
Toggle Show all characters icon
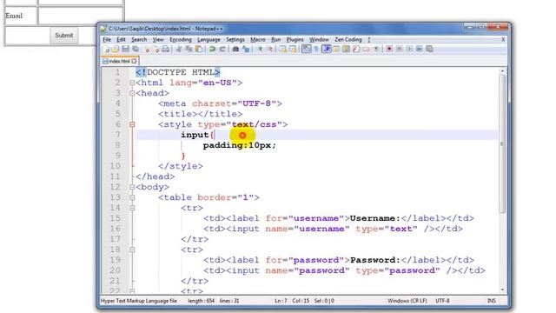(315, 49)
